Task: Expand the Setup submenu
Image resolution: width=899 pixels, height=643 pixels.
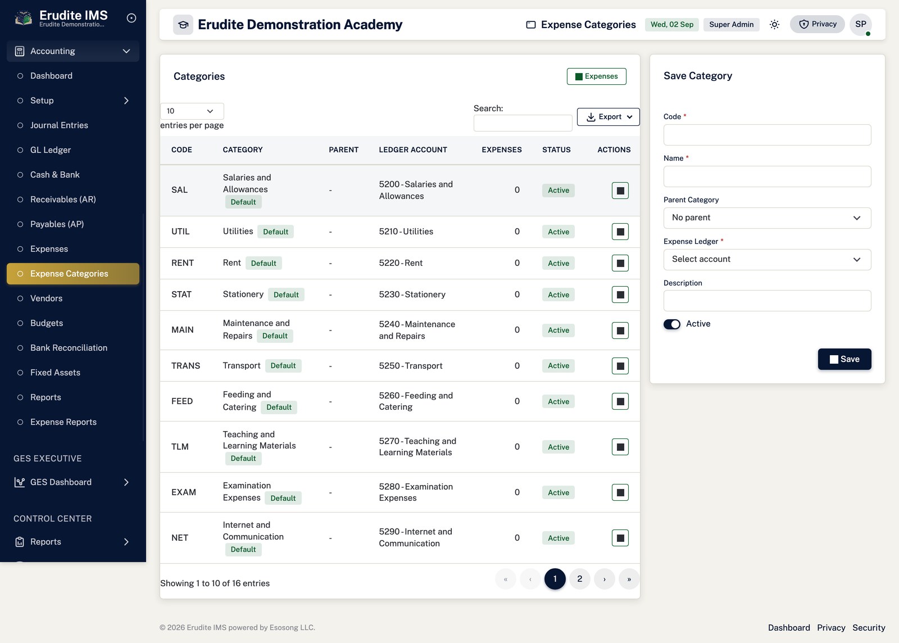Action: [x=73, y=101]
